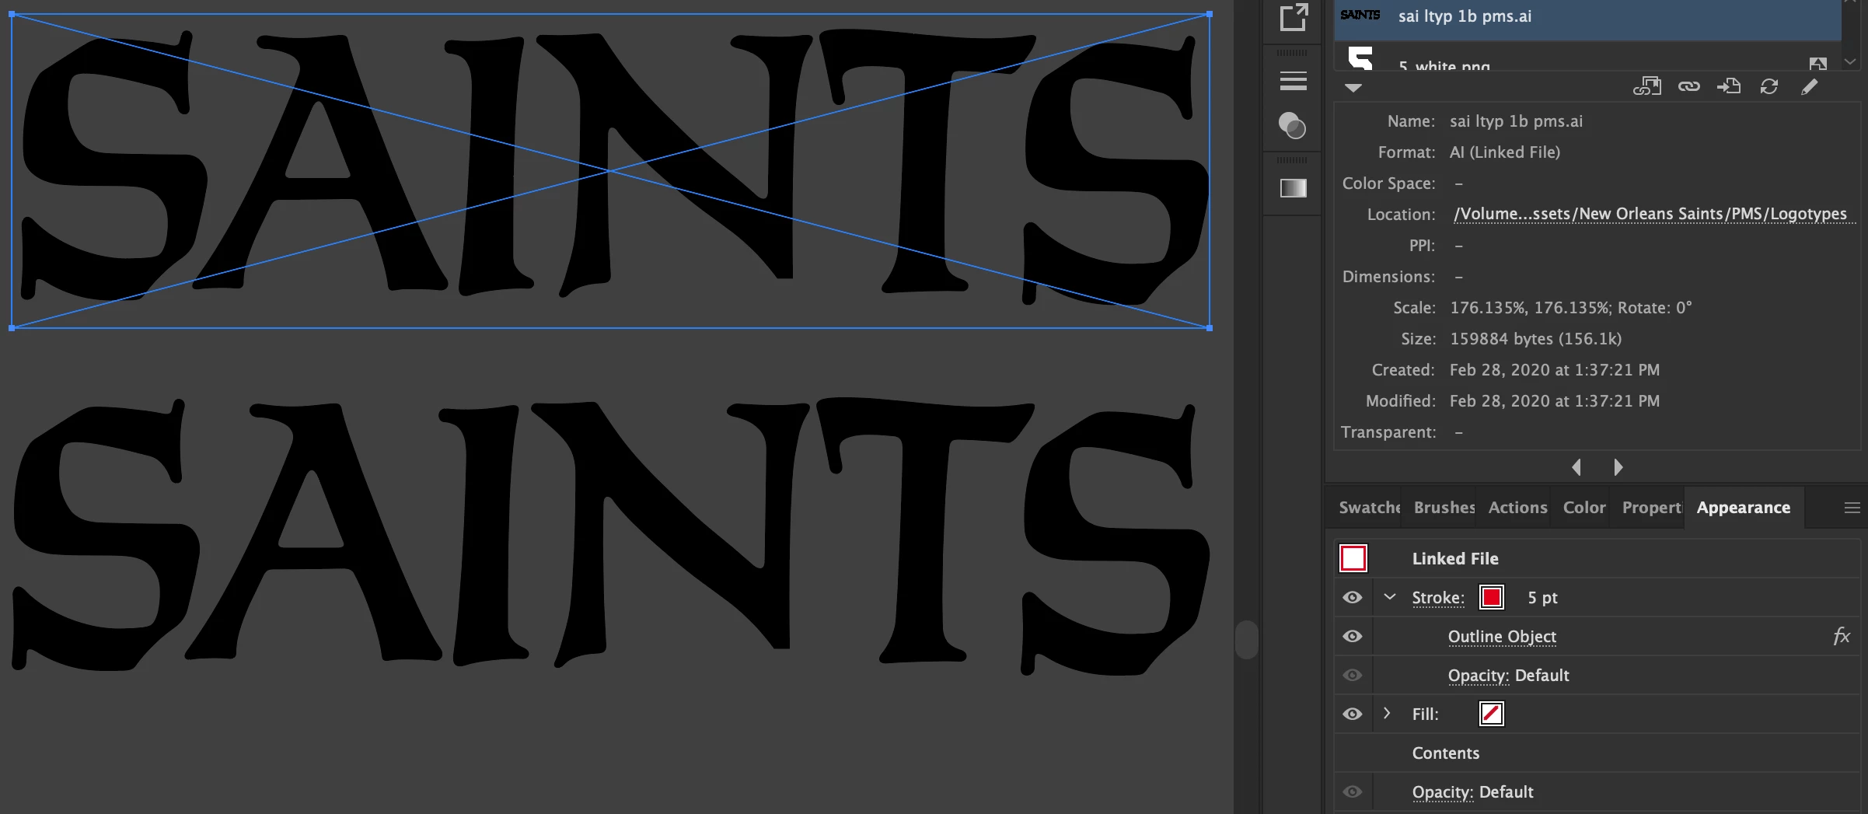Open the Stroke panel icon
This screenshot has height=814, width=1868.
[x=1294, y=81]
